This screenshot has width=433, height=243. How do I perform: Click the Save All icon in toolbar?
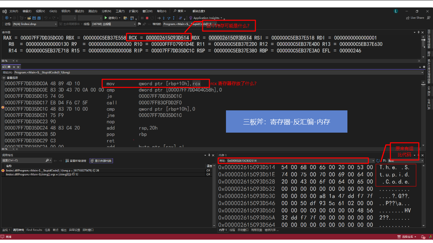point(39,18)
